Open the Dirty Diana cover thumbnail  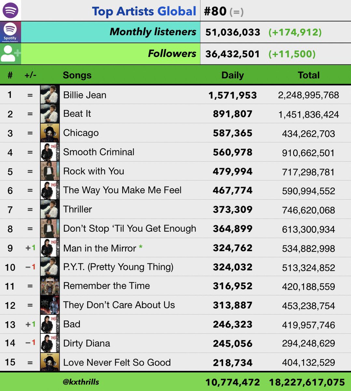tap(50, 343)
